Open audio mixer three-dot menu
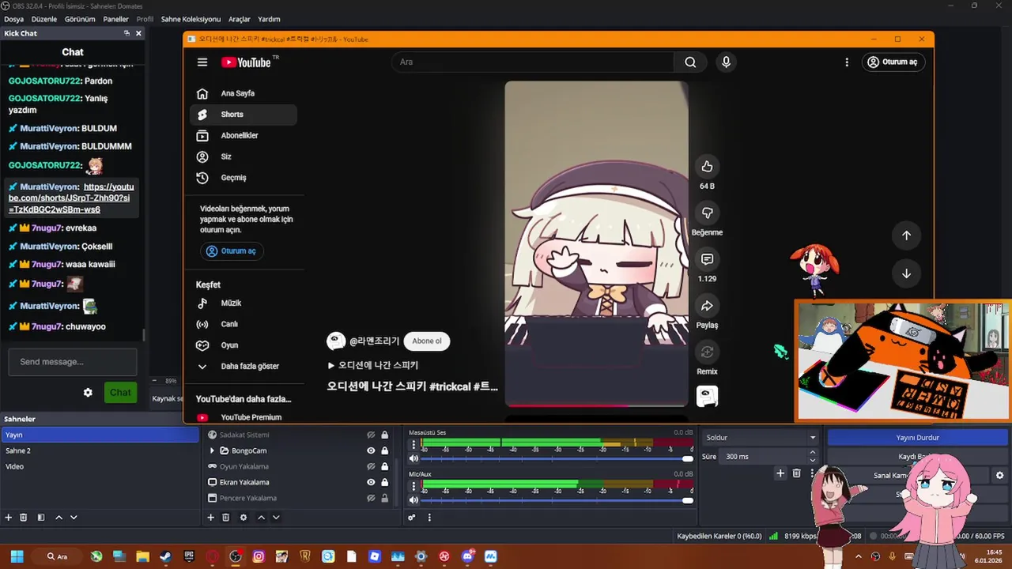Image resolution: width=1012 pixels, height=569 pixels. tap(429, 518)
